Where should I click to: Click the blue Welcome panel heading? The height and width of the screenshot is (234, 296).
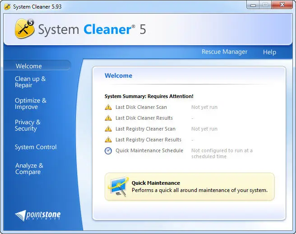coord(119,75)
